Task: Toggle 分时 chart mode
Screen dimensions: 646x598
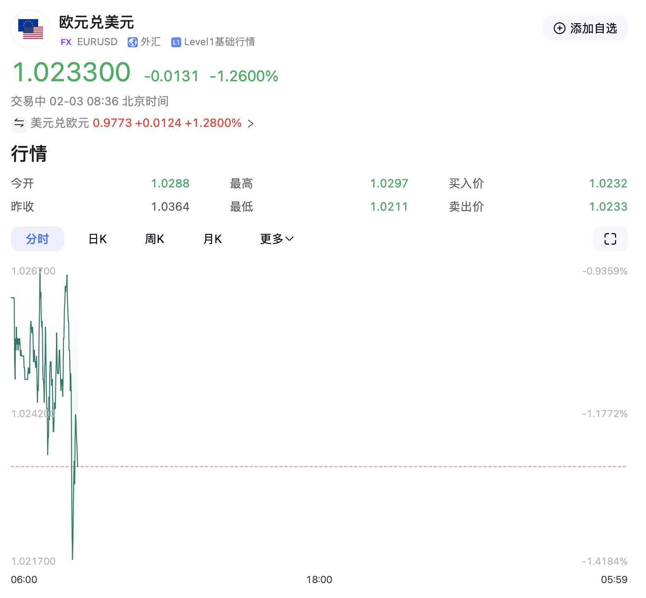Action: (37, 239)
